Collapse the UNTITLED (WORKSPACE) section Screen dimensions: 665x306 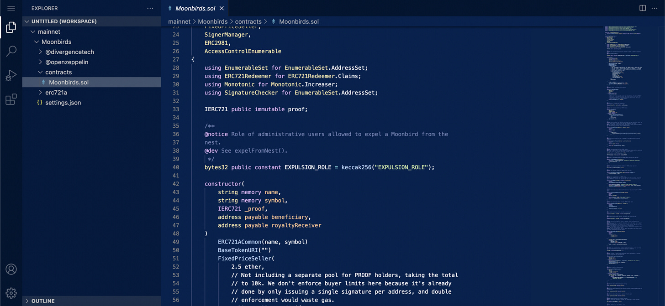click(91, 21)
